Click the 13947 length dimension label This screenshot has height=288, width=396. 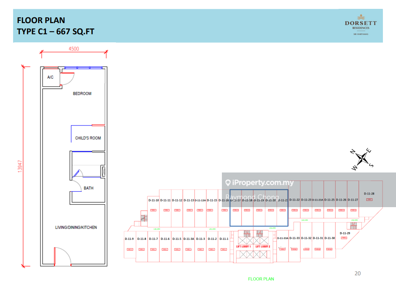pos(20,166)
